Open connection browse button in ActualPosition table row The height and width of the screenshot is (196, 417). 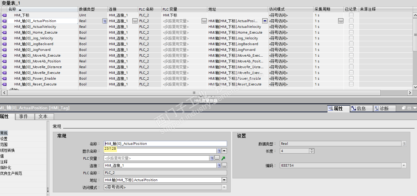tap(135, 21)
